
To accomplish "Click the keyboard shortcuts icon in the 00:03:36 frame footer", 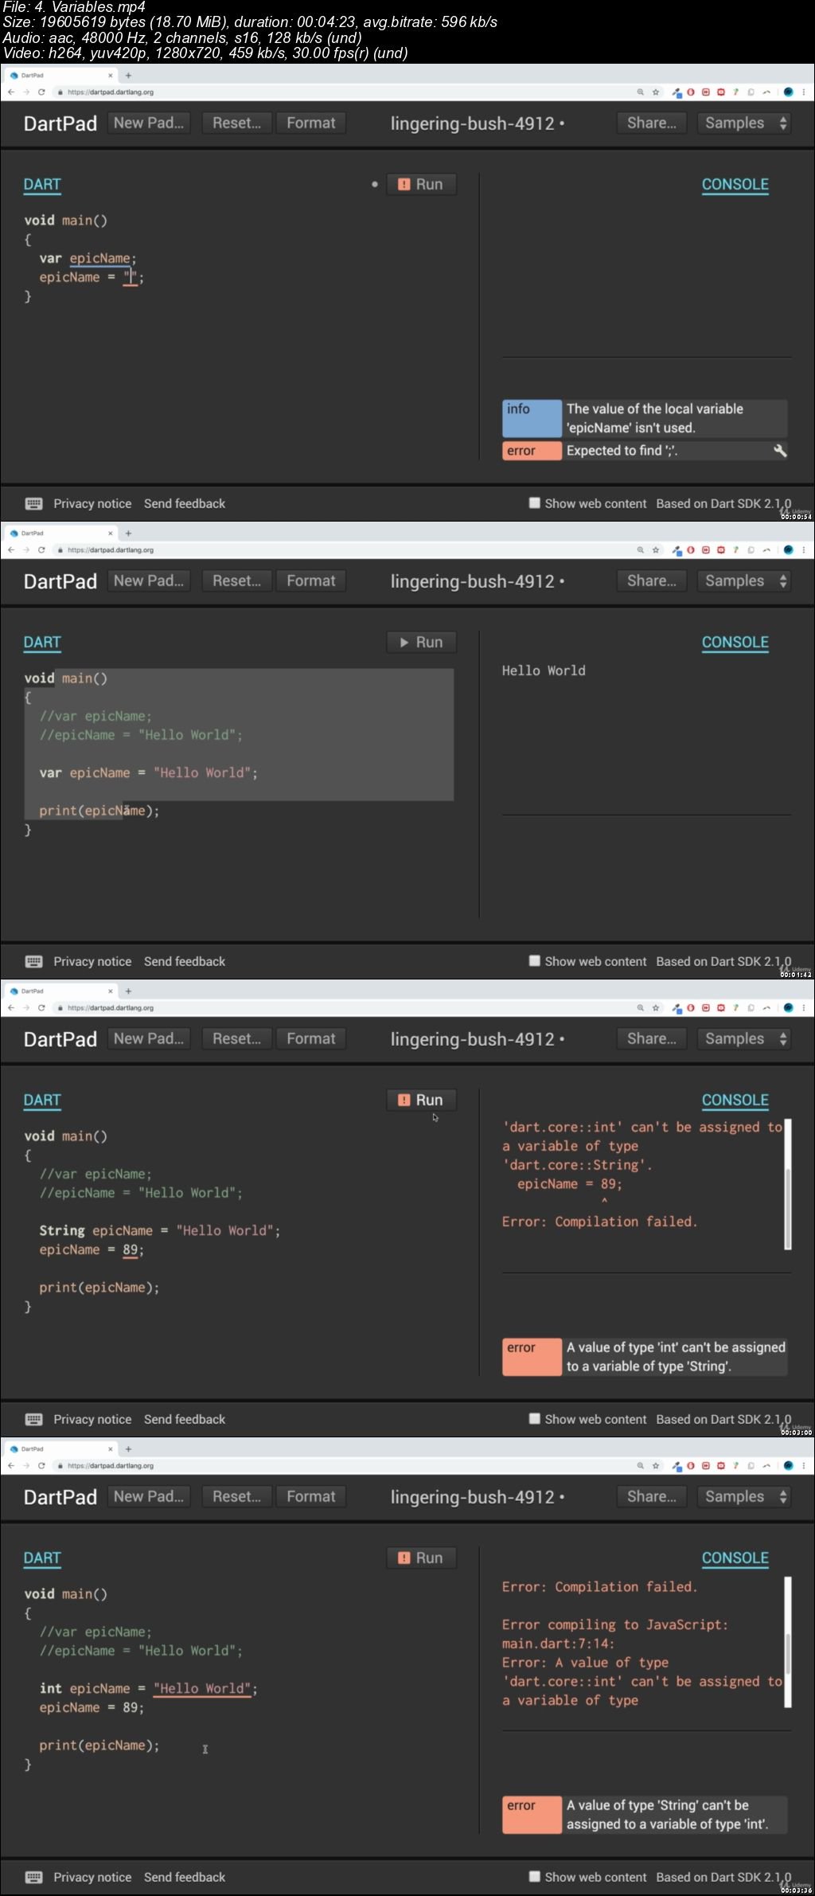I will coord(33,1877).
